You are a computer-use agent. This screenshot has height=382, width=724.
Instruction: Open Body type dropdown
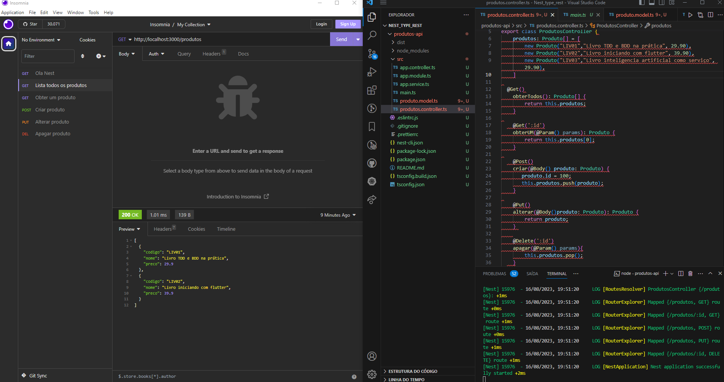pos(127,54)
